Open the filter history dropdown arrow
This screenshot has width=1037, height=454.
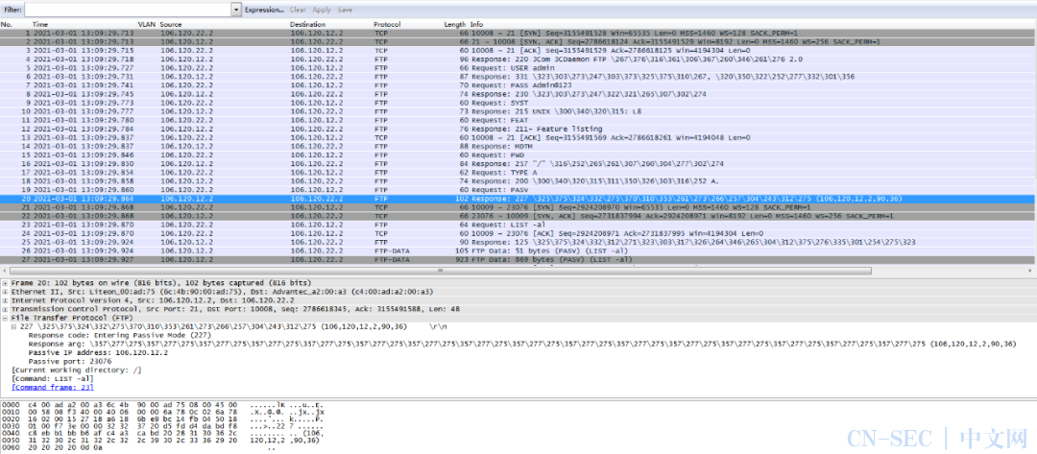(236, 10)
